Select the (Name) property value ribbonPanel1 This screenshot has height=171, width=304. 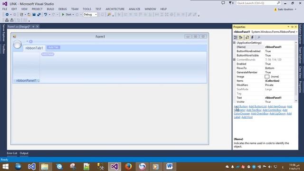pyautogui.click(x=273, y=47)
